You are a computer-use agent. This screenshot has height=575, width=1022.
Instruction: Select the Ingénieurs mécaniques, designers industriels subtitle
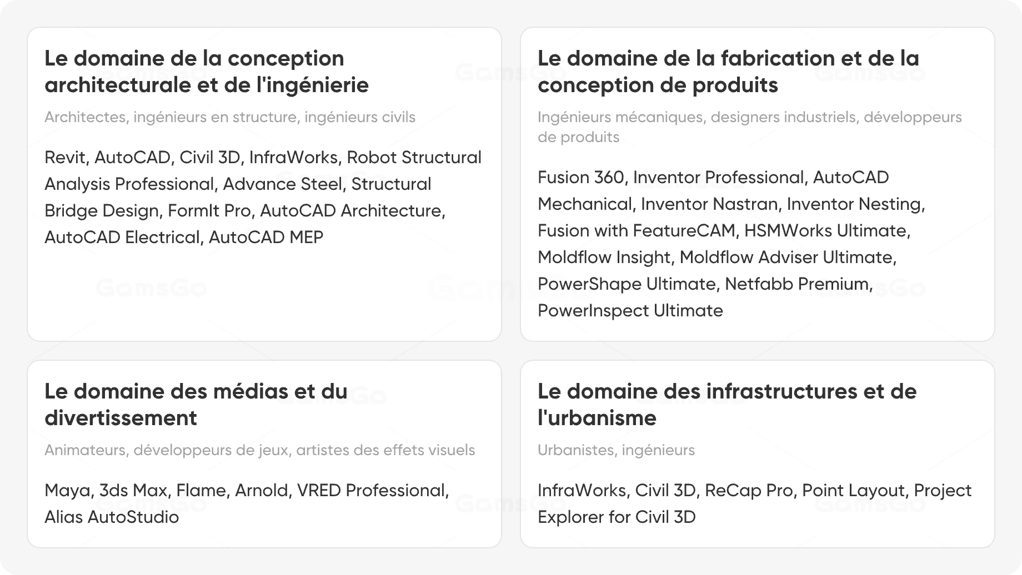[750, 127]
